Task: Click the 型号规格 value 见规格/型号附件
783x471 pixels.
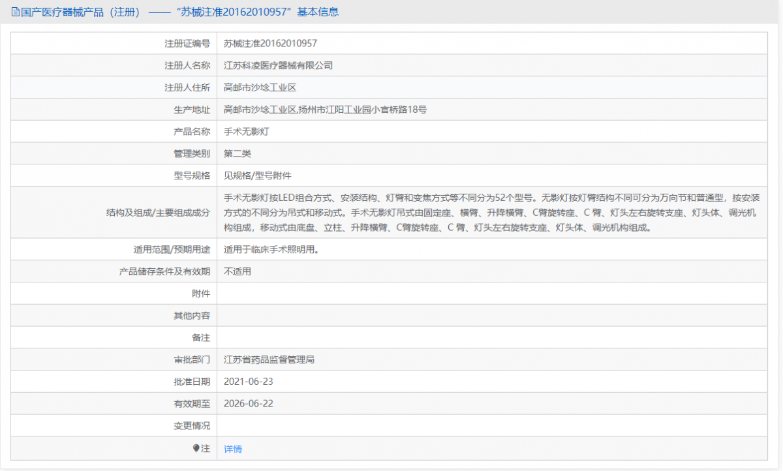Action: click(259, 175)
